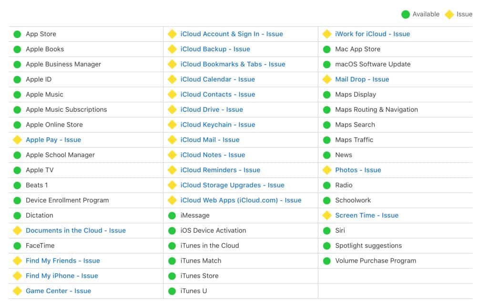Select the Volume Purchase Program entry

(376, 261)
